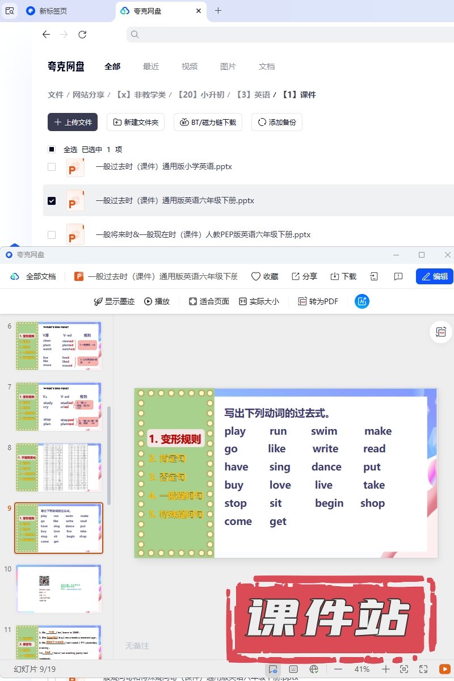Uncheck the 一般过去时 通用版英语六年级下册.pptx checkbox
Screen dimensions: 454x681
click(x=52, y=201)
